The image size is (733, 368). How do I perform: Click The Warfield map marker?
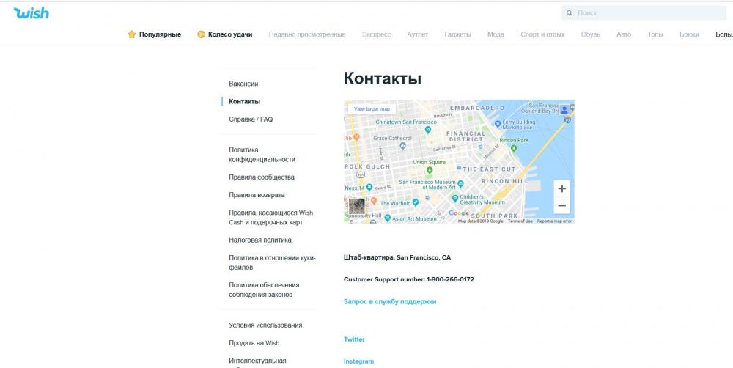[416, 202]
